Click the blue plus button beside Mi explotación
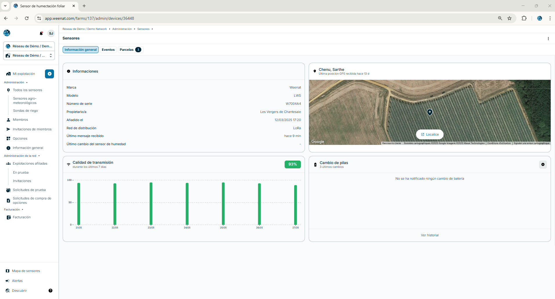 click(x=50, y=74)
